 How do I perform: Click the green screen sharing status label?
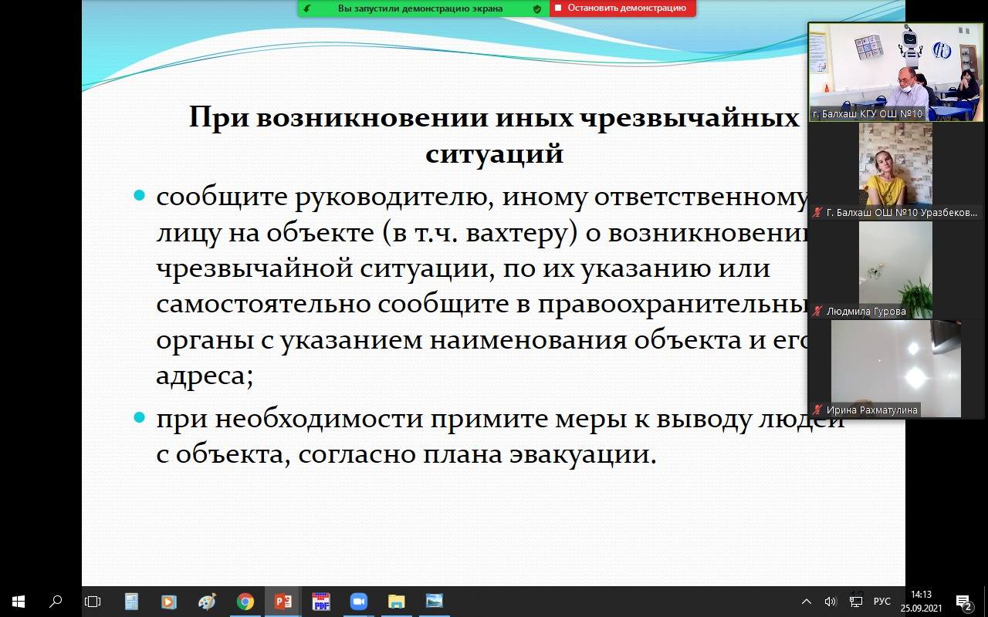click(420, 8)
